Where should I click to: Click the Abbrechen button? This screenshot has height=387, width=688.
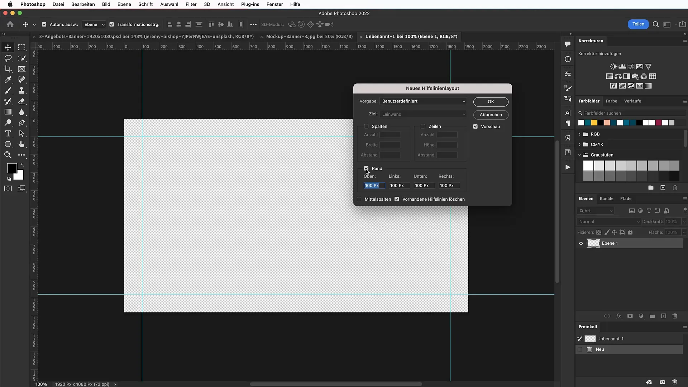[x=491, y=115]
